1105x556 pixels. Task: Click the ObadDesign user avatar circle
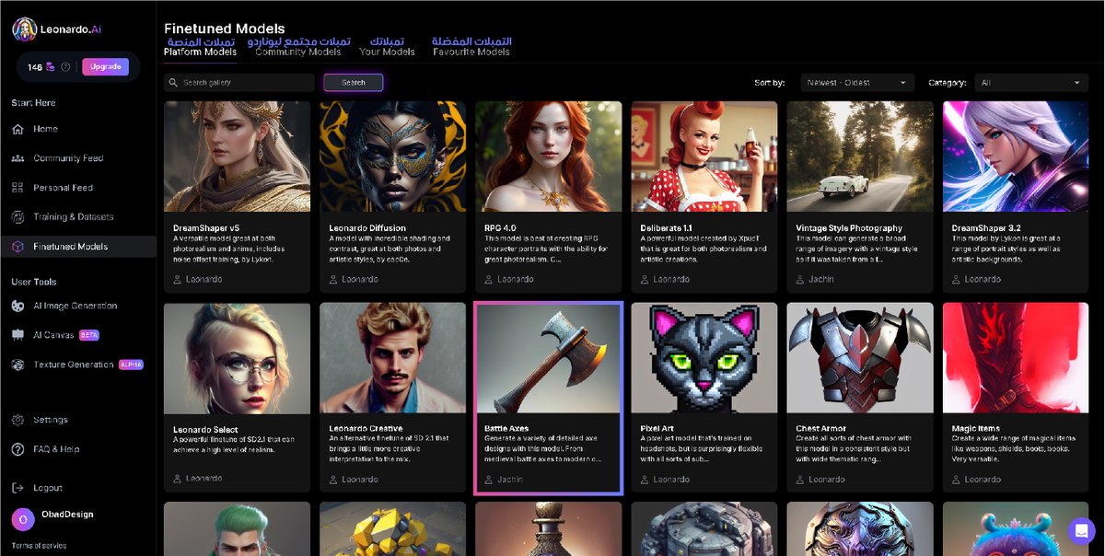point(23,519)
